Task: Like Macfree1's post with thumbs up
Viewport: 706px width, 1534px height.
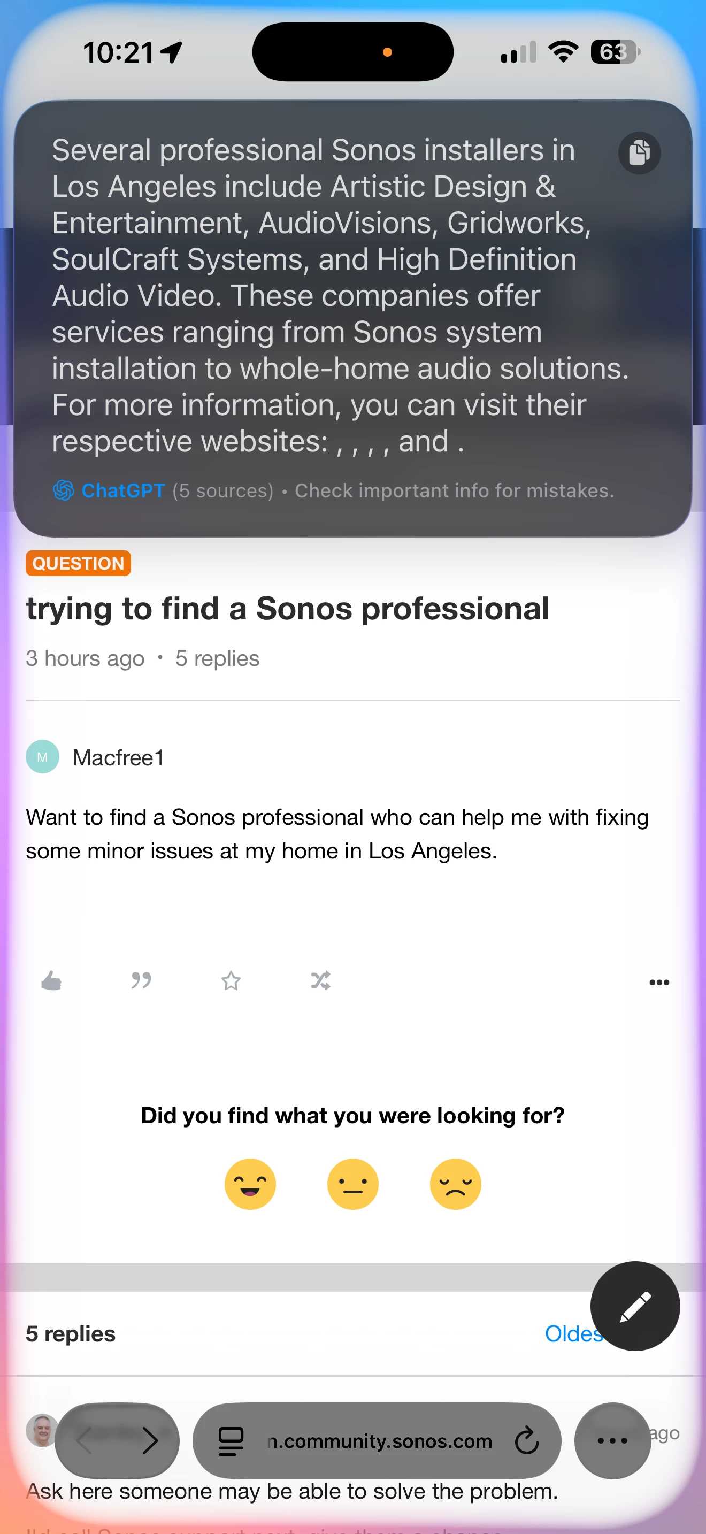Action: [x=51, y=980]
